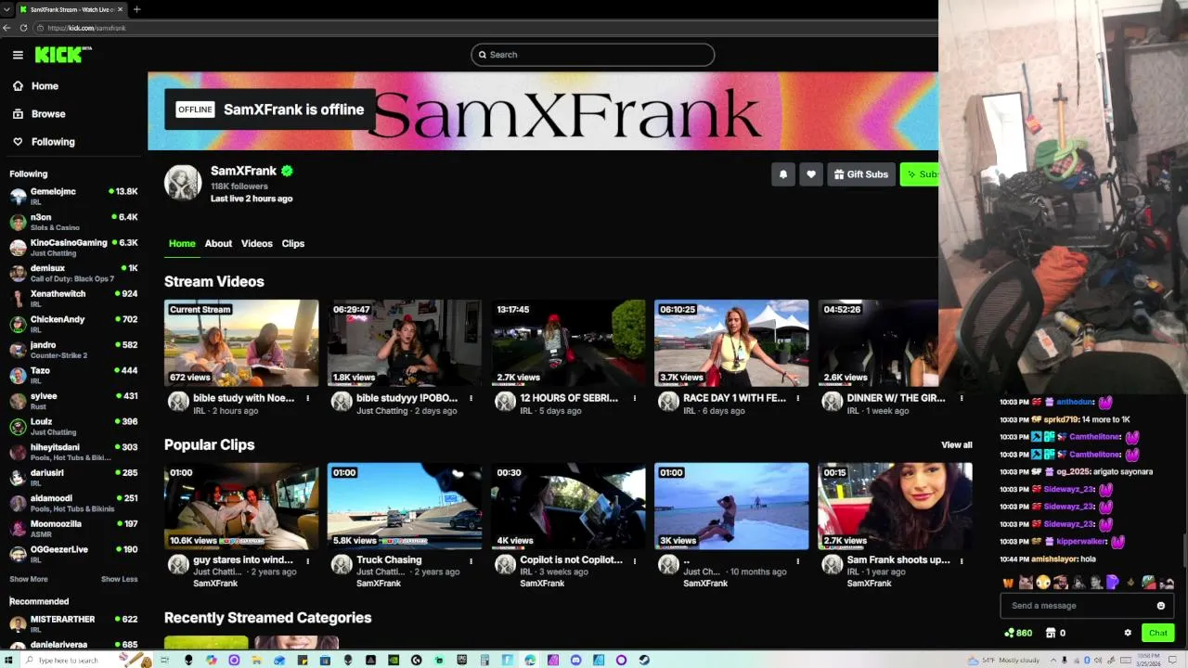Open Gemelojmc channel in Following list
This screenshot has width=1188, height=668.
click(73, 196)
